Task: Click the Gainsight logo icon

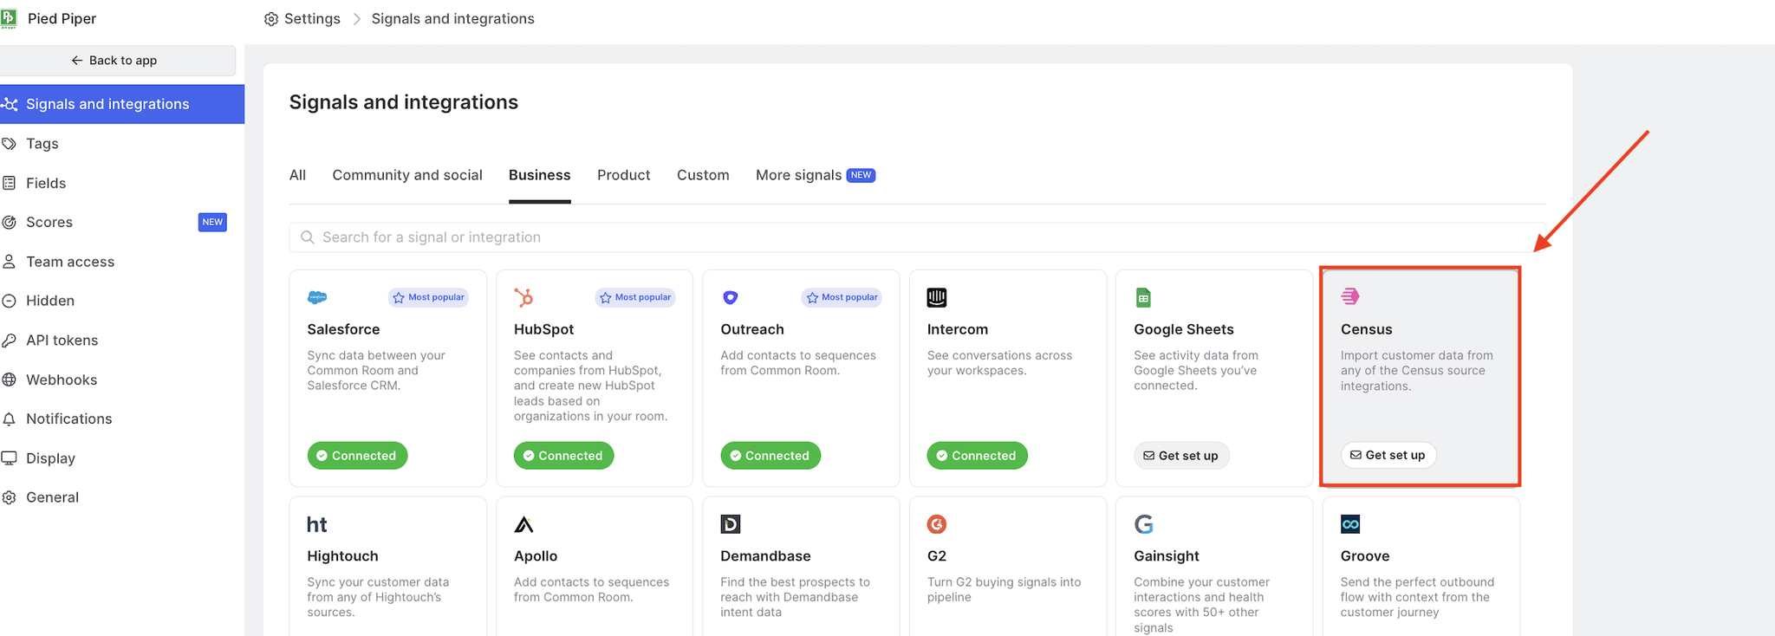Action: (x=1144, y=524)
